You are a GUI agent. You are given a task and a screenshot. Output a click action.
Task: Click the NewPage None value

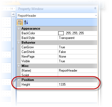(62, 57)
